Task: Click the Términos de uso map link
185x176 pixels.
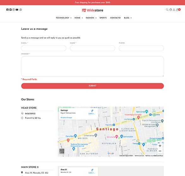Action: point(139,156)
